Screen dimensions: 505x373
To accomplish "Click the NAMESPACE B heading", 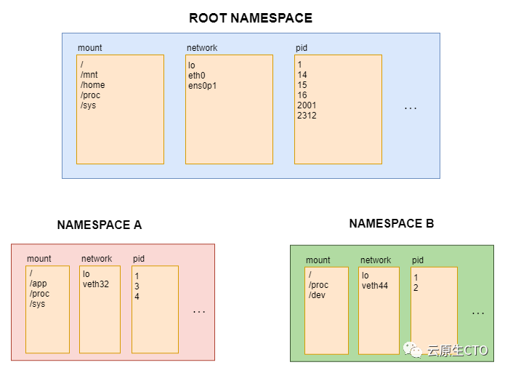I will [x=392, y=223].
